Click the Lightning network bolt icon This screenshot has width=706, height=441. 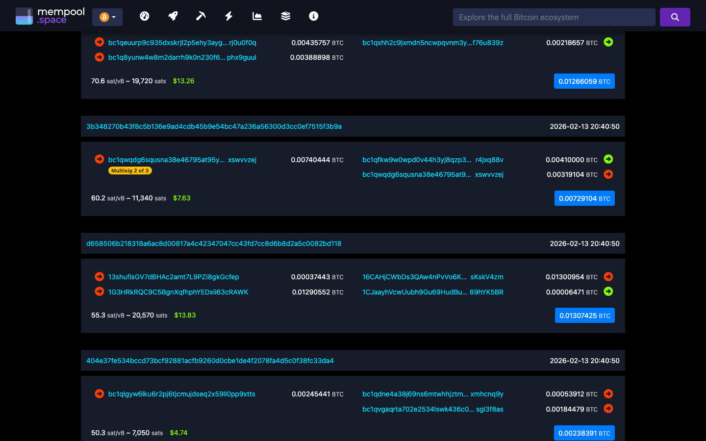click(x=228, y=16)
